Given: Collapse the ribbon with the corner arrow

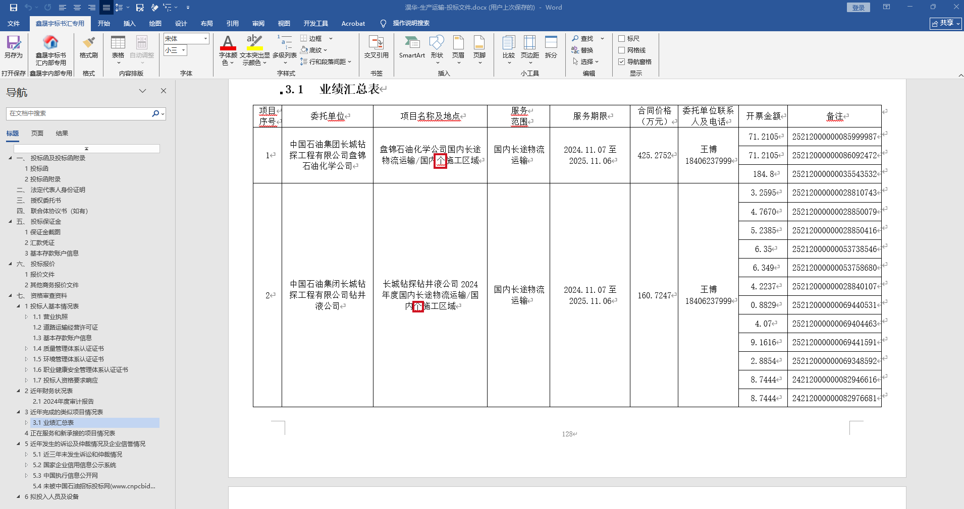Looking at the screenshot, I should tap(960, 75).
